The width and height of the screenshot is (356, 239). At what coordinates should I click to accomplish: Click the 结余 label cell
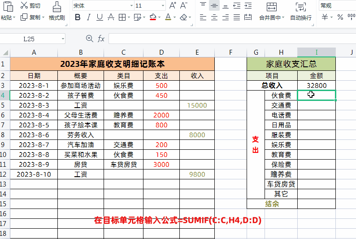(272, 204)
